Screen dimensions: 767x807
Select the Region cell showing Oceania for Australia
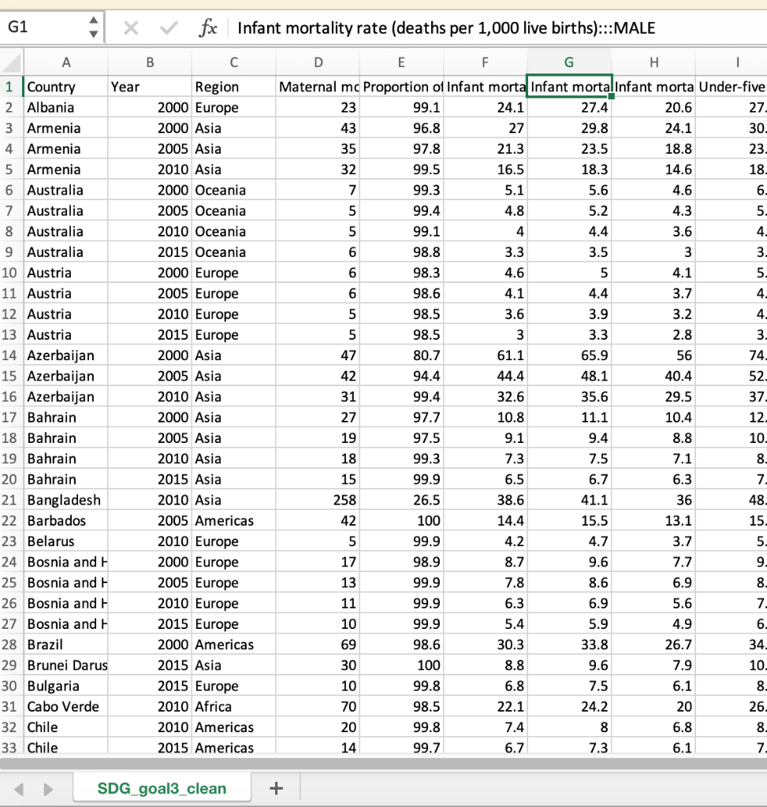click(233, 190)
